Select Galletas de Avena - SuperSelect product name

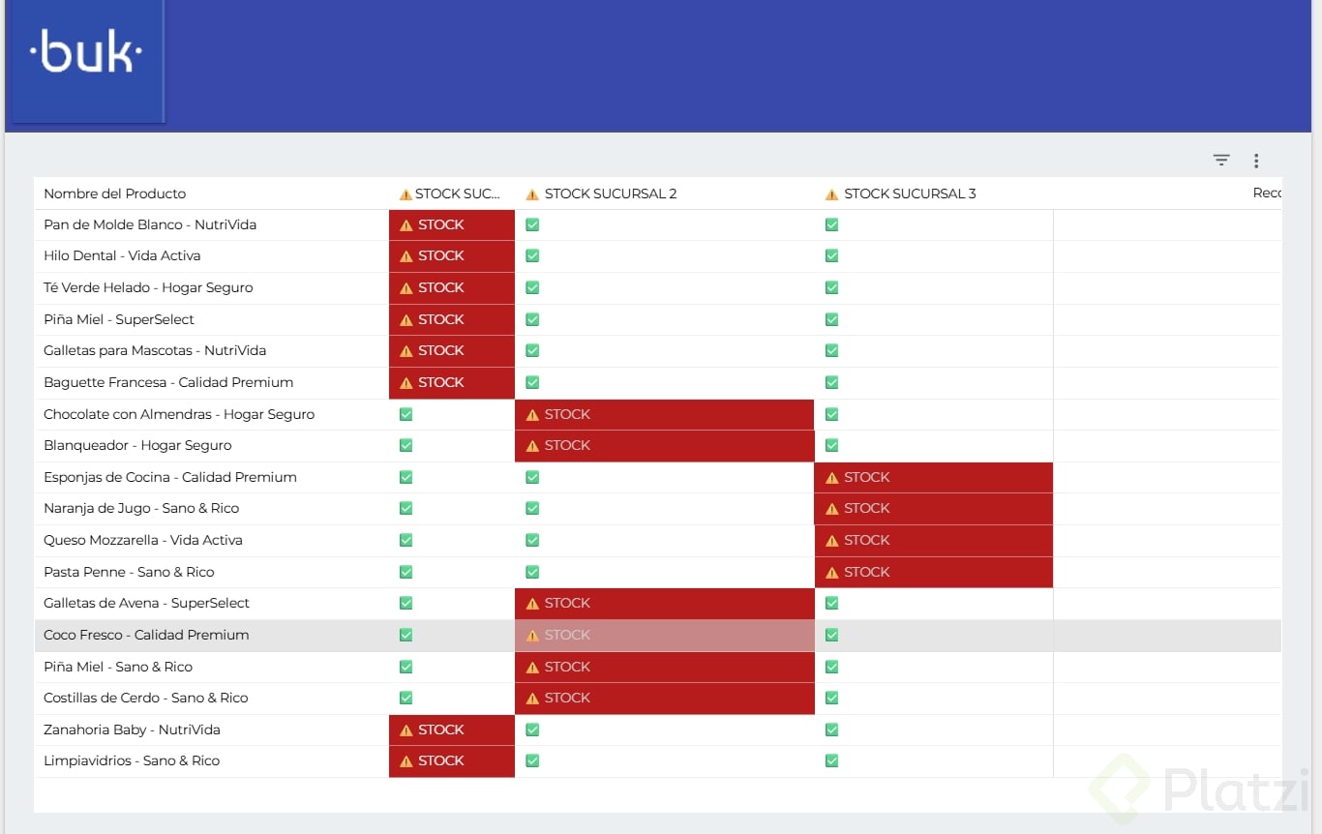click(x=147, y=603)
